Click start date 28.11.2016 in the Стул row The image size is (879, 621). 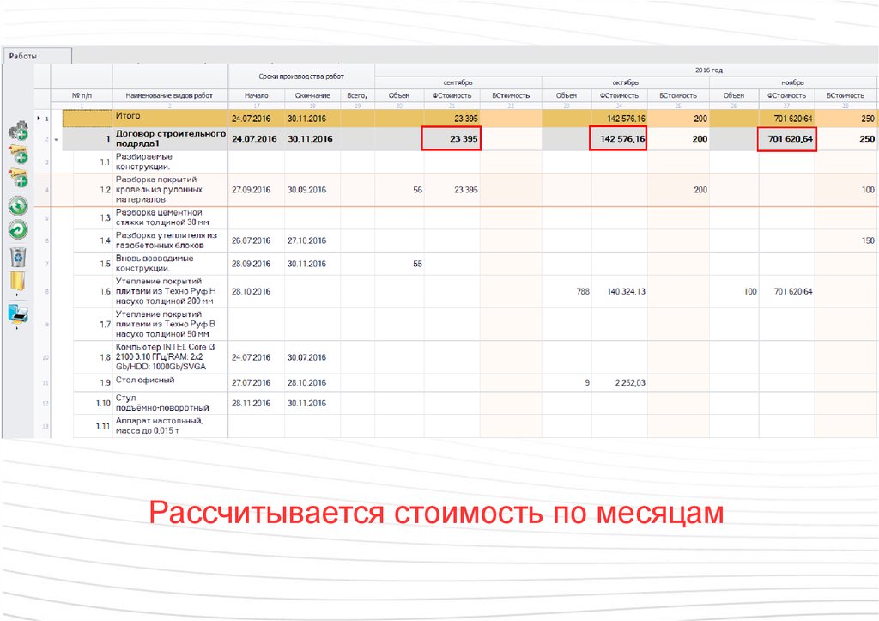click(x=252, y=404)
